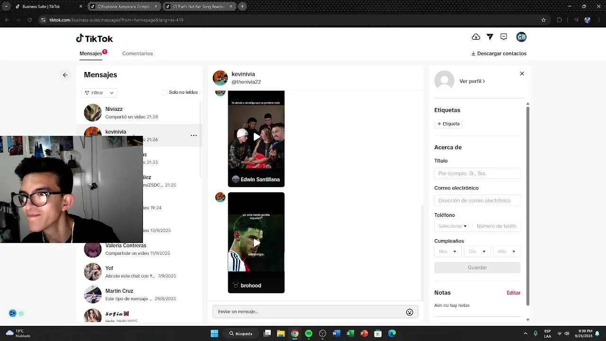This screenshot has height=341, width=606.
Task: Open the Niviazz conversation
Action: click(140, 113)
